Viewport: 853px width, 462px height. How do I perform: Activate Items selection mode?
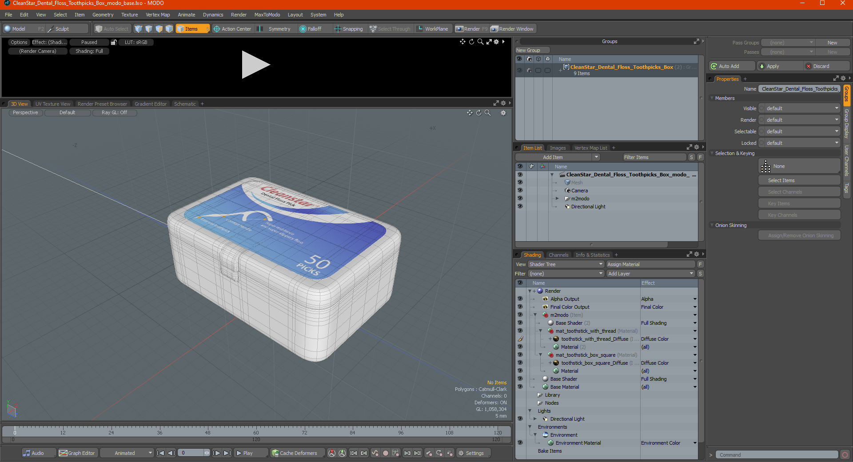[192, 29]
